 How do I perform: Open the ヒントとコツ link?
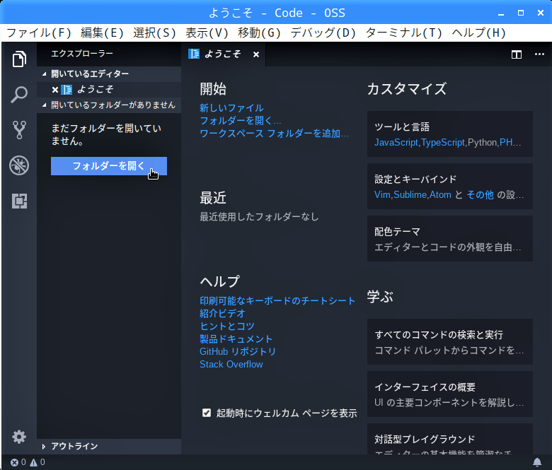click(x=226, y=327)
